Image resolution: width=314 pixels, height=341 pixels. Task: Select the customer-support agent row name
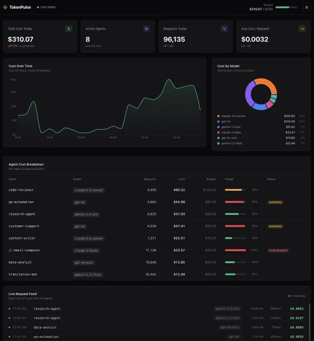(x=24, y=226)
